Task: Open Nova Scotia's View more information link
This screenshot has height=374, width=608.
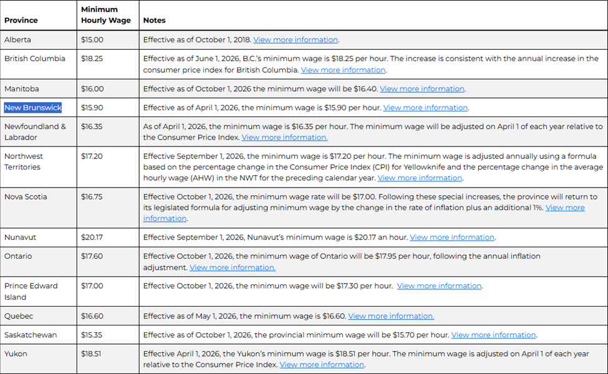Action: tap(565, 208)
